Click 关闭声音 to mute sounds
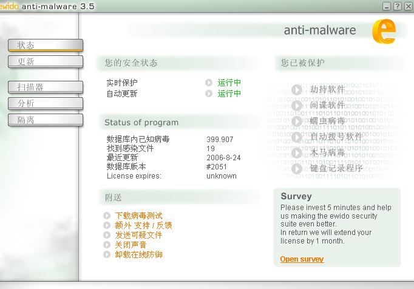414x289 pixels. coord(131,245)
